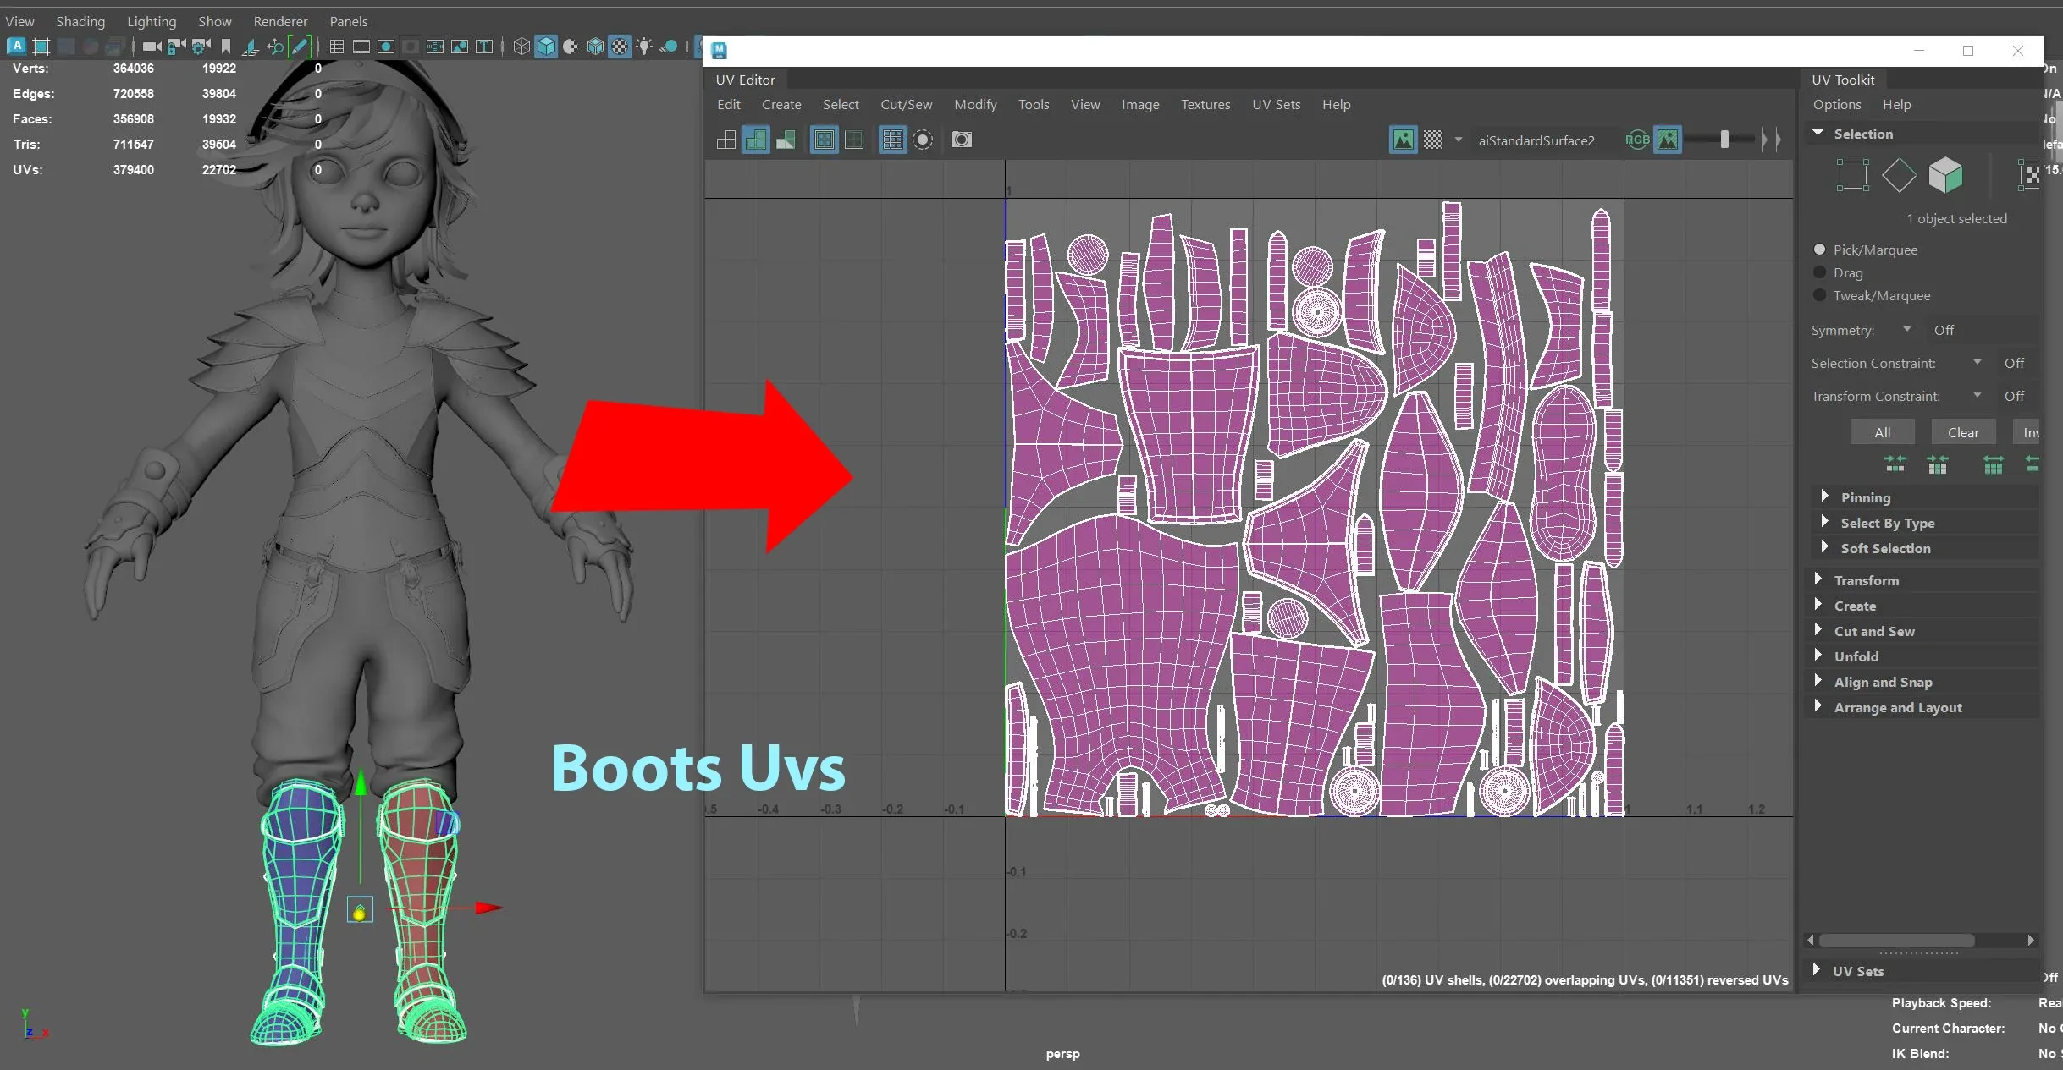Click the Clear selection button

1963,432
